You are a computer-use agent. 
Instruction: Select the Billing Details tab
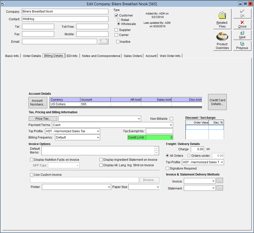tap(54, 55)
